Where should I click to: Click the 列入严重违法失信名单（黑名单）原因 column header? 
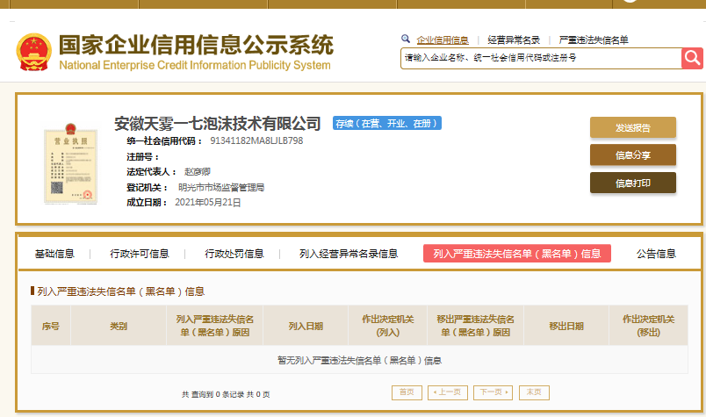point(215,326)
